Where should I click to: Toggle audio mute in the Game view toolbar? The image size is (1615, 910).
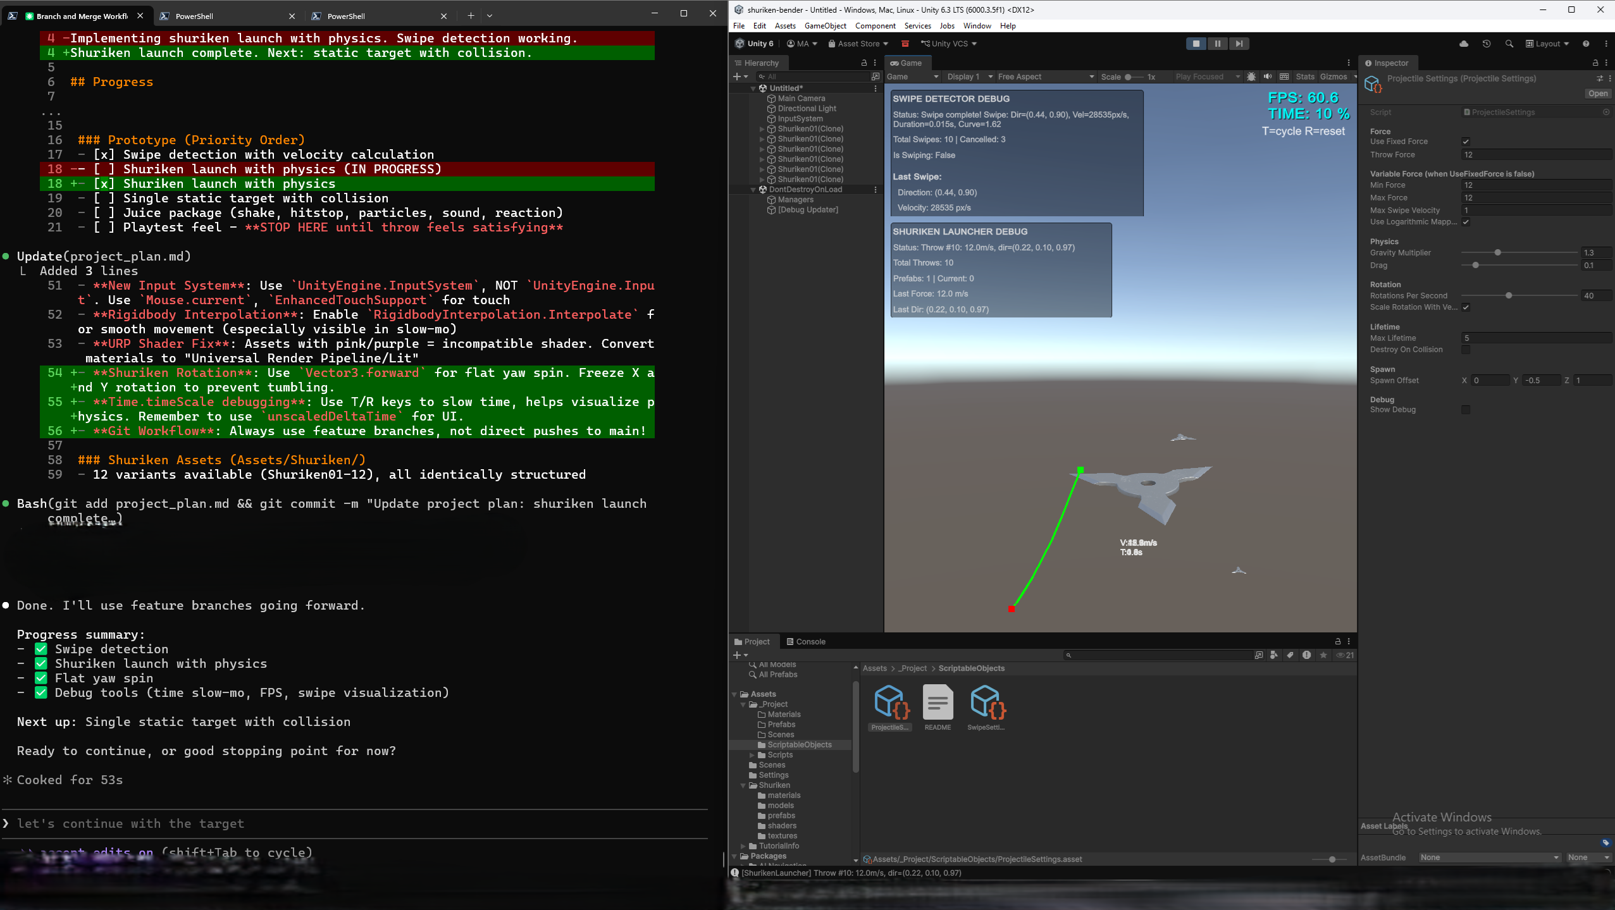click(1268, 77)
